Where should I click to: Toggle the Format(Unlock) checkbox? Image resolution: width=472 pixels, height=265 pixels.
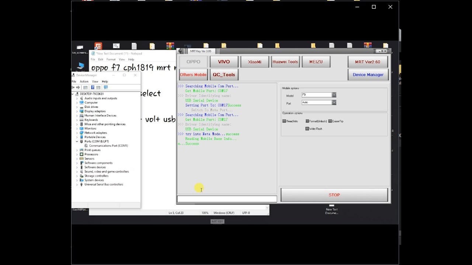[x=307, y=121]
